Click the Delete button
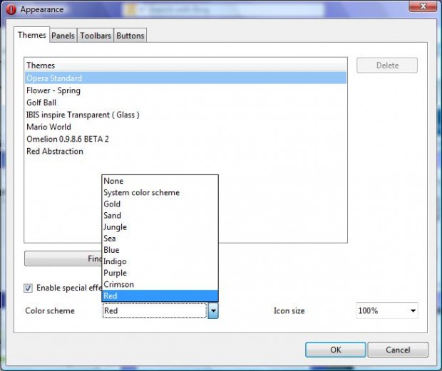Screen dimensions: 442x371 pyautogui.click(x=387, y=66)
